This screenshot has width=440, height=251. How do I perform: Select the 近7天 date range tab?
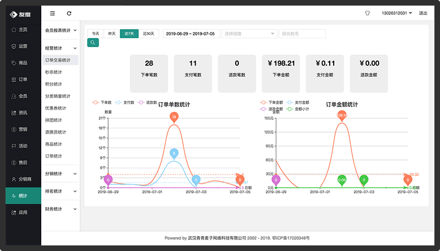pos(129,33)
